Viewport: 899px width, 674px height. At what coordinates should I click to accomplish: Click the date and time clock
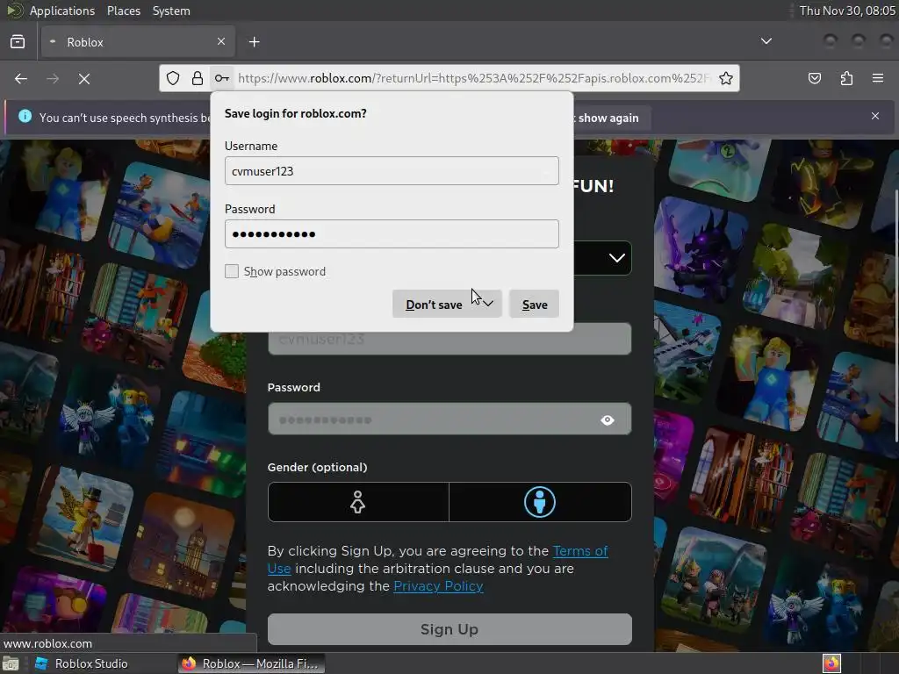(x=847, y=11)
